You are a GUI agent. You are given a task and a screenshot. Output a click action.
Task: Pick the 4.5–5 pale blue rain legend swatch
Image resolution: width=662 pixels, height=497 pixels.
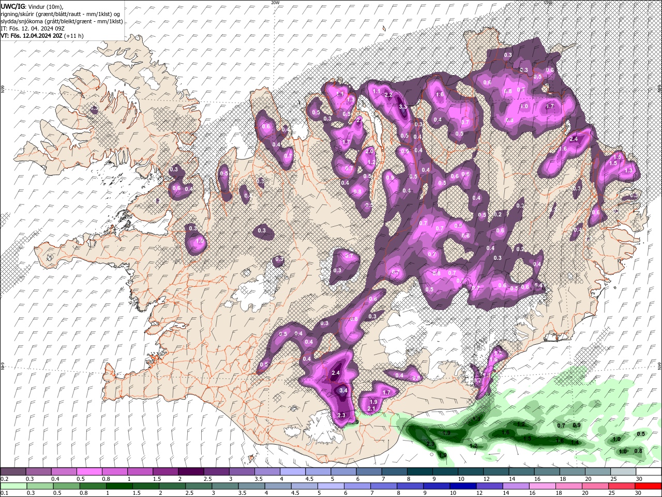[304, 486]
